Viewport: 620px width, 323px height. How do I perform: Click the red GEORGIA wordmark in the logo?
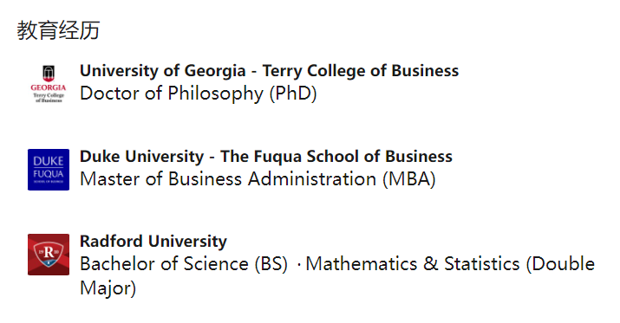(49, 87)
